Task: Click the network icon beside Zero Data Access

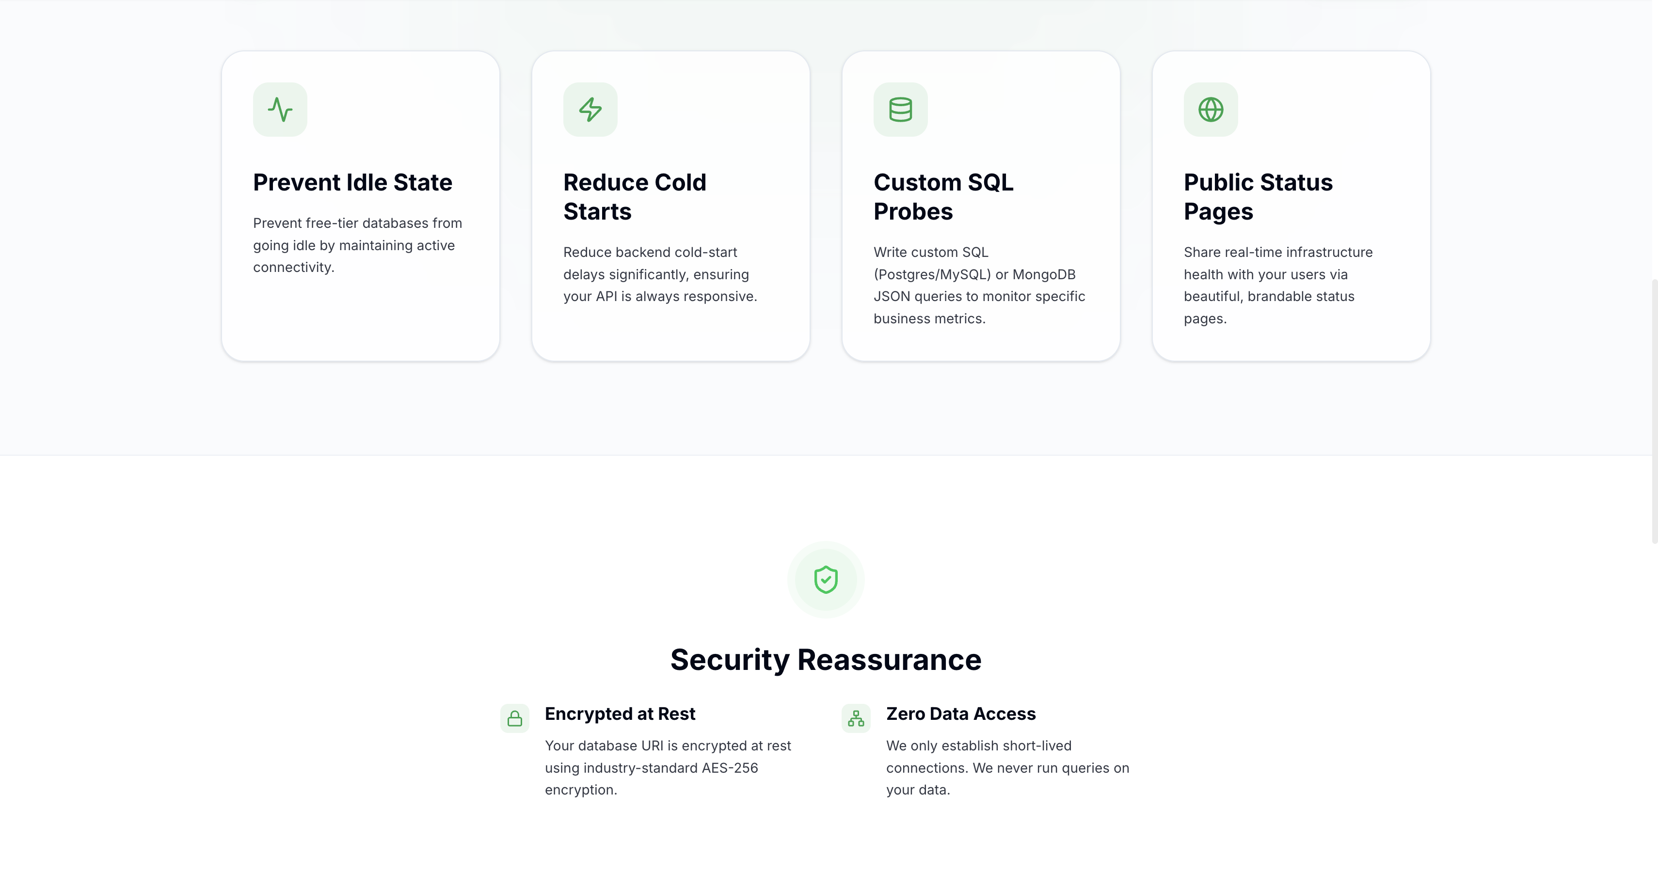Action: [x=856, y=718]
